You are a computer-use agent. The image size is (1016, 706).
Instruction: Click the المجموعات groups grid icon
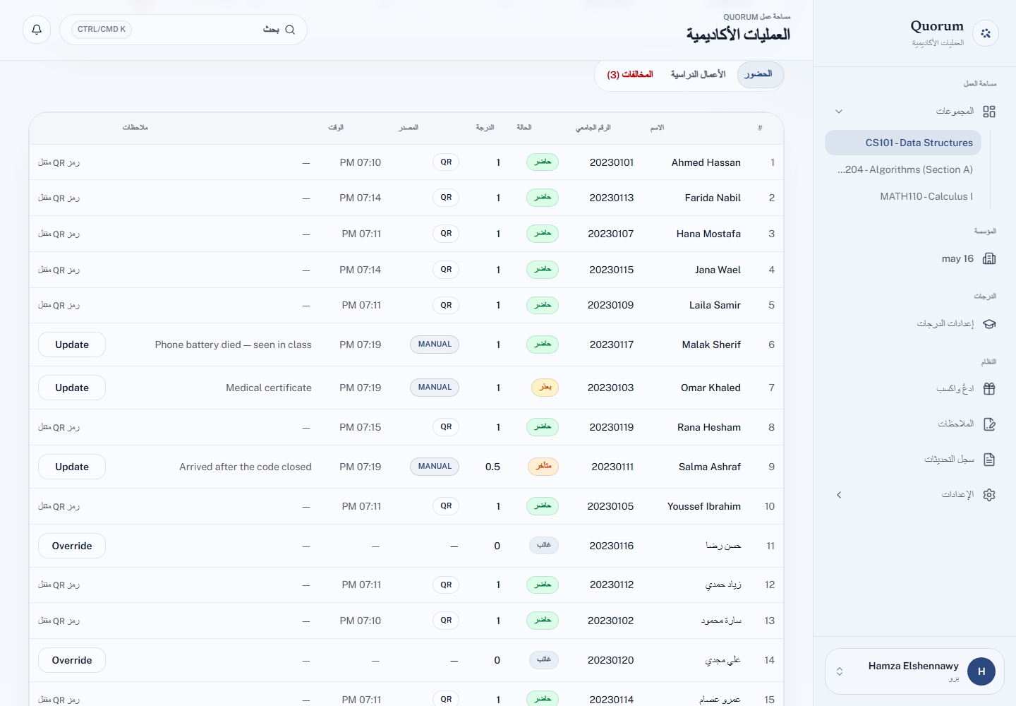989,112
